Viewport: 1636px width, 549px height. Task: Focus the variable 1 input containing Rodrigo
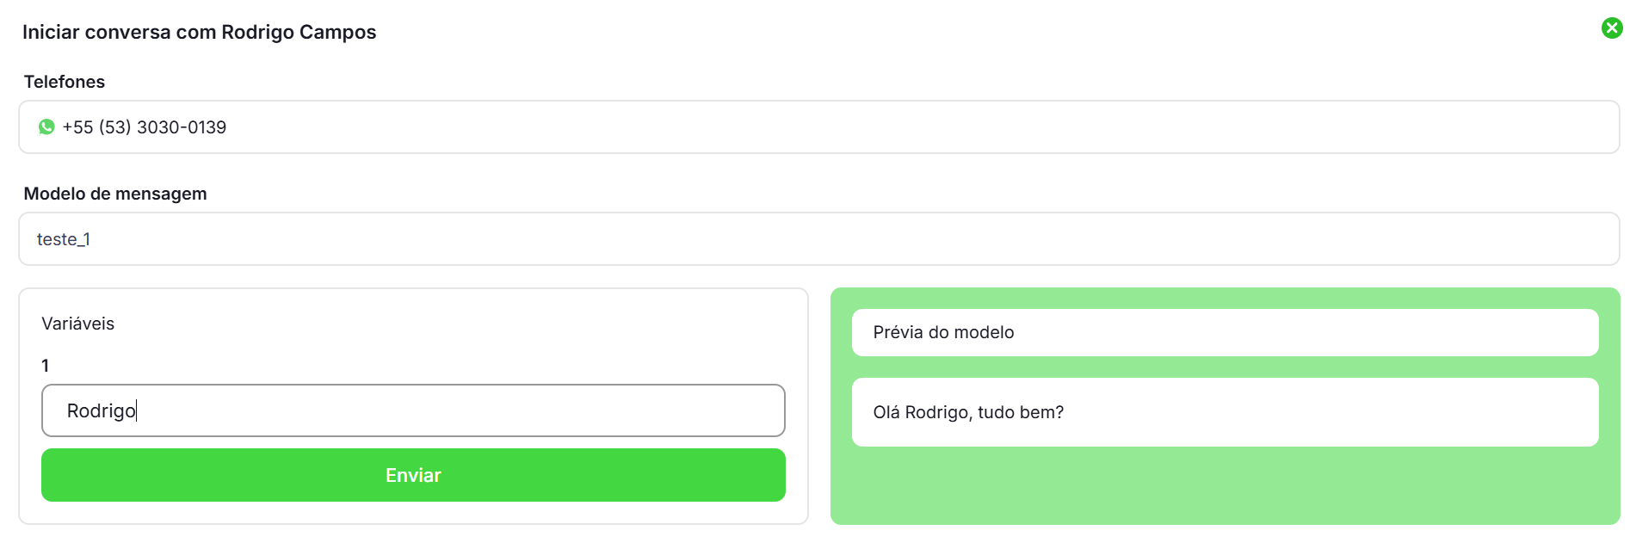[413, 410]
